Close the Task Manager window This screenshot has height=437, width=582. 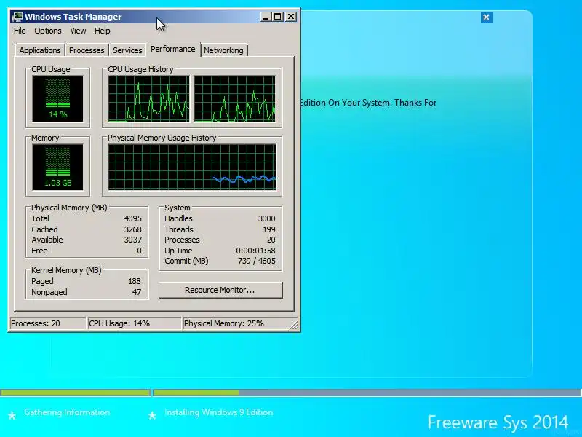coord(291,17)
